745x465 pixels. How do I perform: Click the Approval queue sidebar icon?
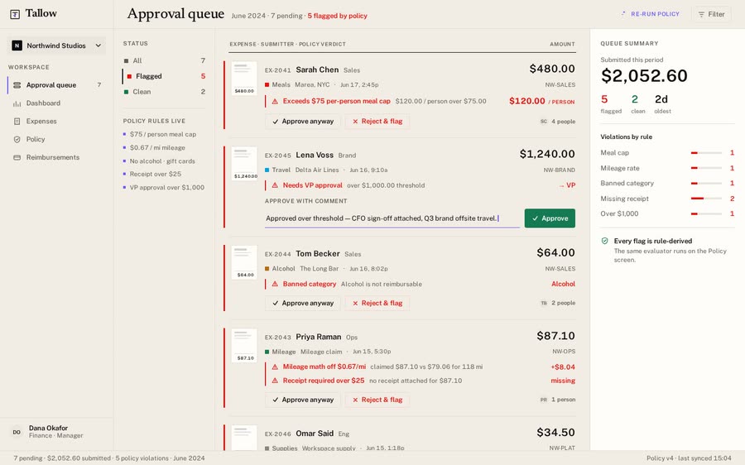point(17,85)
